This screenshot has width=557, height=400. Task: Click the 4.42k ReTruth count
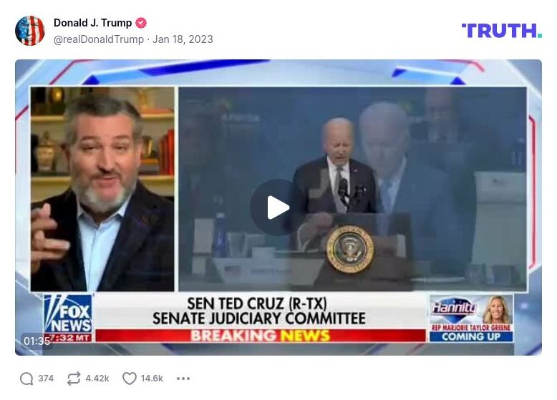(97, 379)
